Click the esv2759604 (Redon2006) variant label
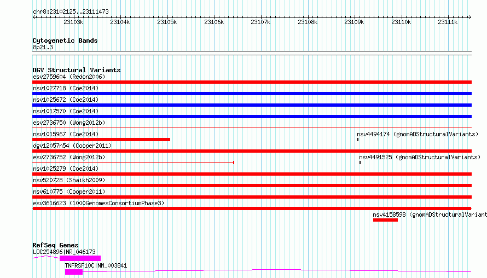The image size is (487, 278). point(69,77)
